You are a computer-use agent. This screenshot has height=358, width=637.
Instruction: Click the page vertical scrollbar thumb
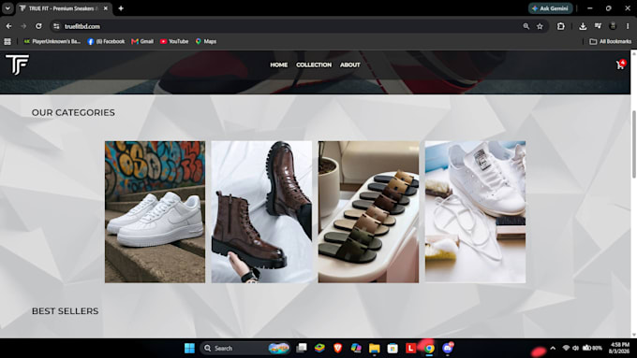click(634, 144)
